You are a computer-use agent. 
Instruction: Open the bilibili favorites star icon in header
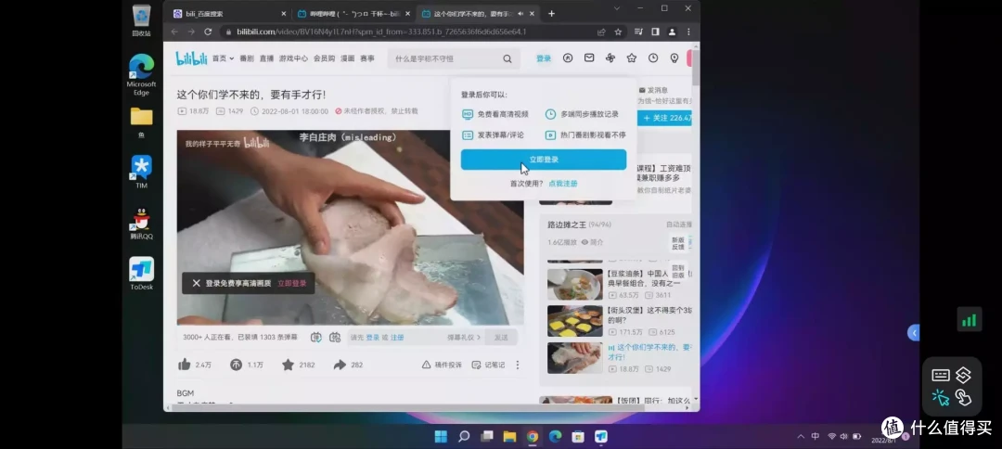pyautogui.click(x=632, y=58)
